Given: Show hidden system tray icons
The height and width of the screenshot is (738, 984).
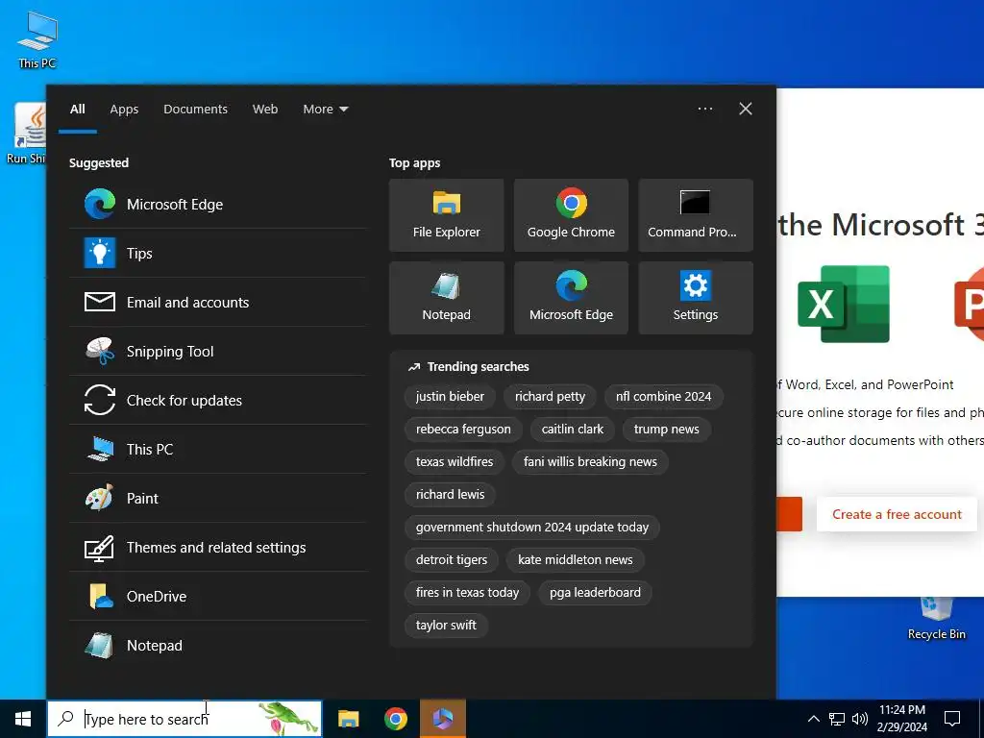Looking at the screenshot, I should point(813,719).
